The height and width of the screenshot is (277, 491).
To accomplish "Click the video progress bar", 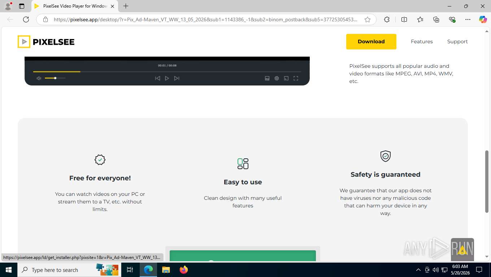I will tap(167, 72).
